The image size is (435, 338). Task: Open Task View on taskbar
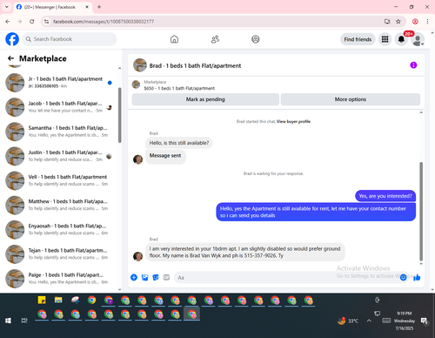tap(24, 321)
